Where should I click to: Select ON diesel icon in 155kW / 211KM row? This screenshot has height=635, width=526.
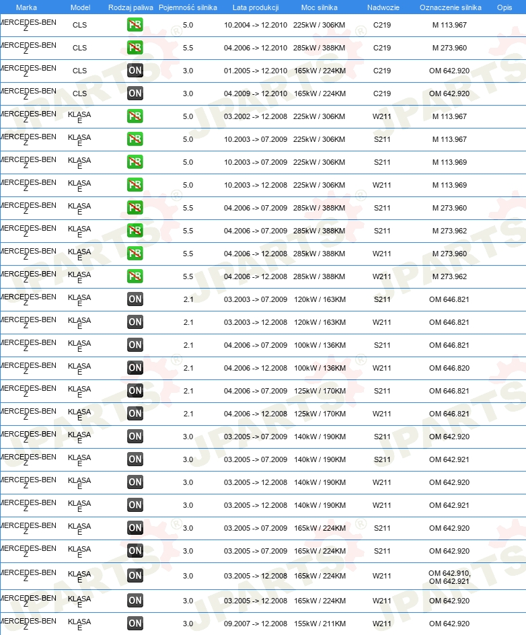click(135, 624)
